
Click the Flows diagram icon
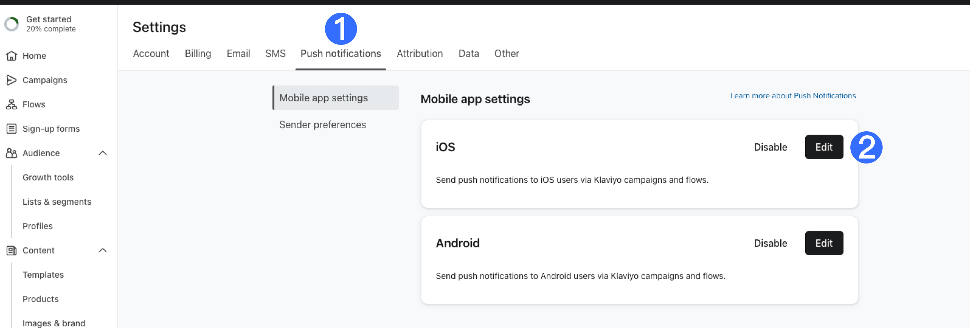tap(11, 104)
